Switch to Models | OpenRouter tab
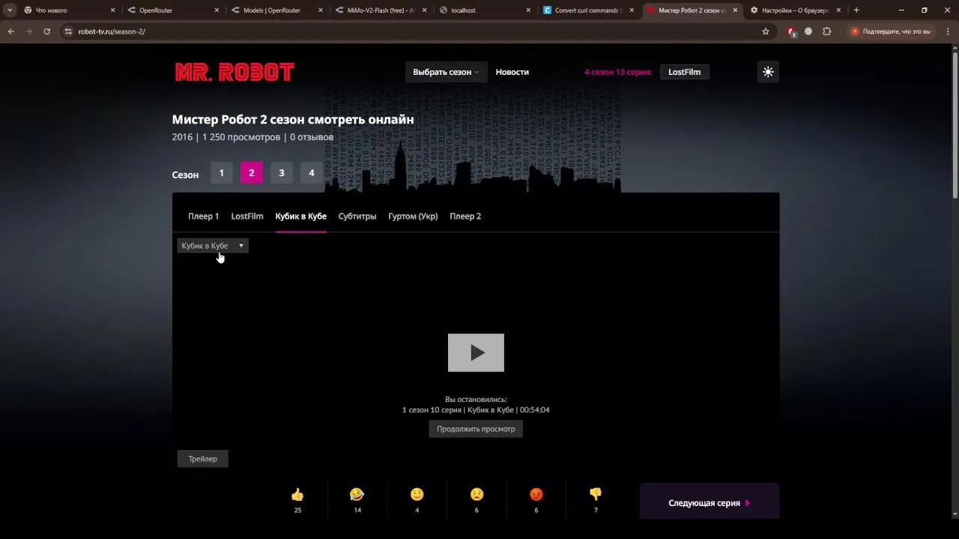This screenshot has height=539, width=959. tap(276, 10)
